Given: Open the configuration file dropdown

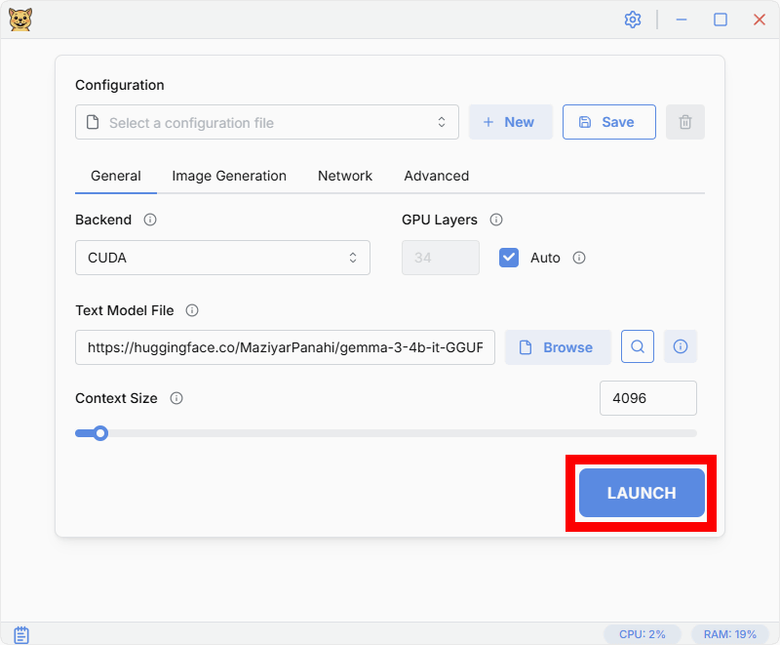Looking at the screenshot, I should point(266,122).
